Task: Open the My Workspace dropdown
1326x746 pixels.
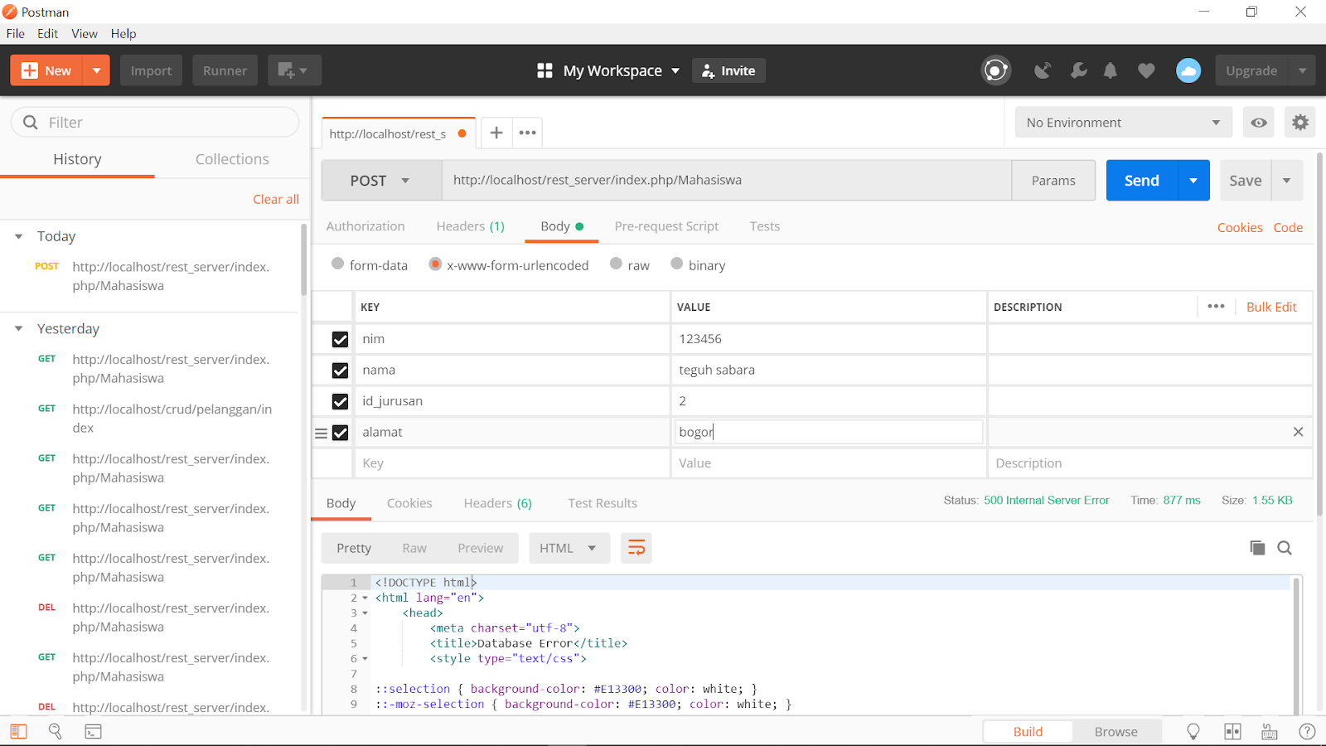Action: [622, 70]
